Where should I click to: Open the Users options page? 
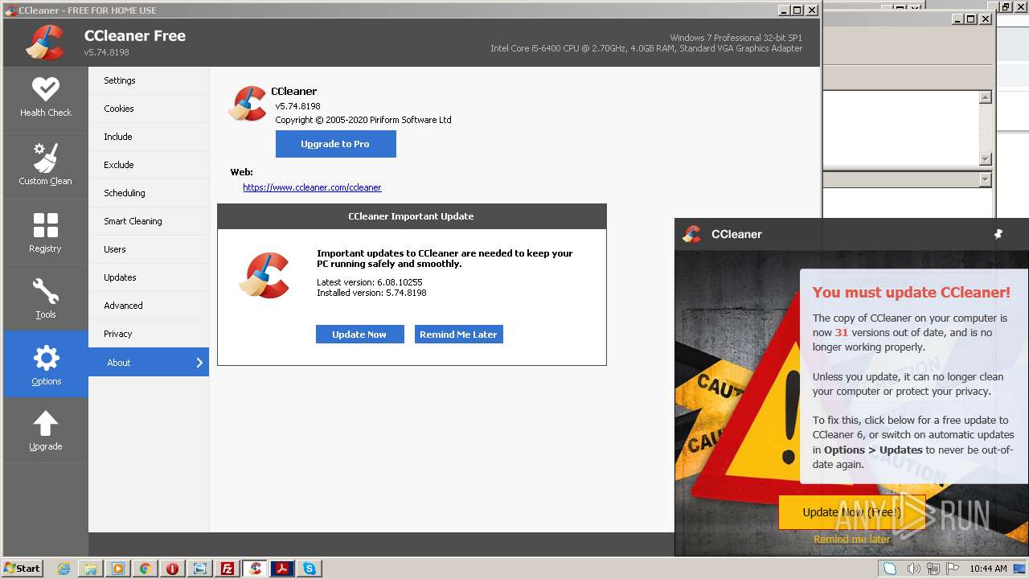149,249
